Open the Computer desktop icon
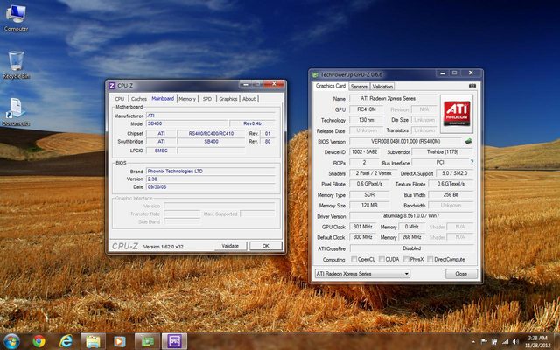Screen dimensions: 560x350 click(x=16, y=17)
